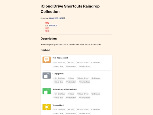
Task: Click #Automation tag under Authenticate WriteFreely API
Action: [x=71, y=98]
